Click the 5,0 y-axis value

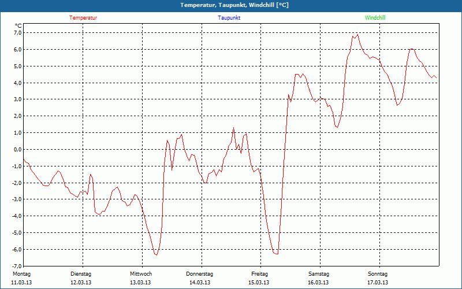pos(17,66)
